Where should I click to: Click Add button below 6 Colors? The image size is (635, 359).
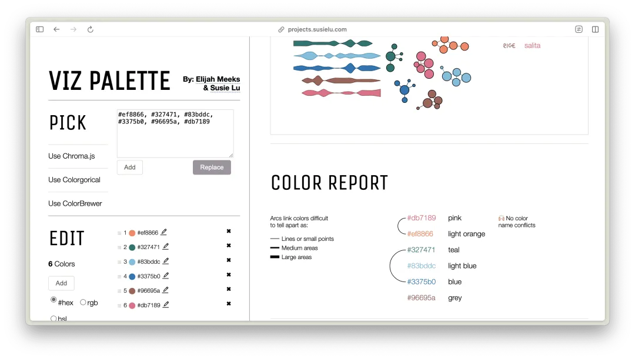tap(61, 283)
